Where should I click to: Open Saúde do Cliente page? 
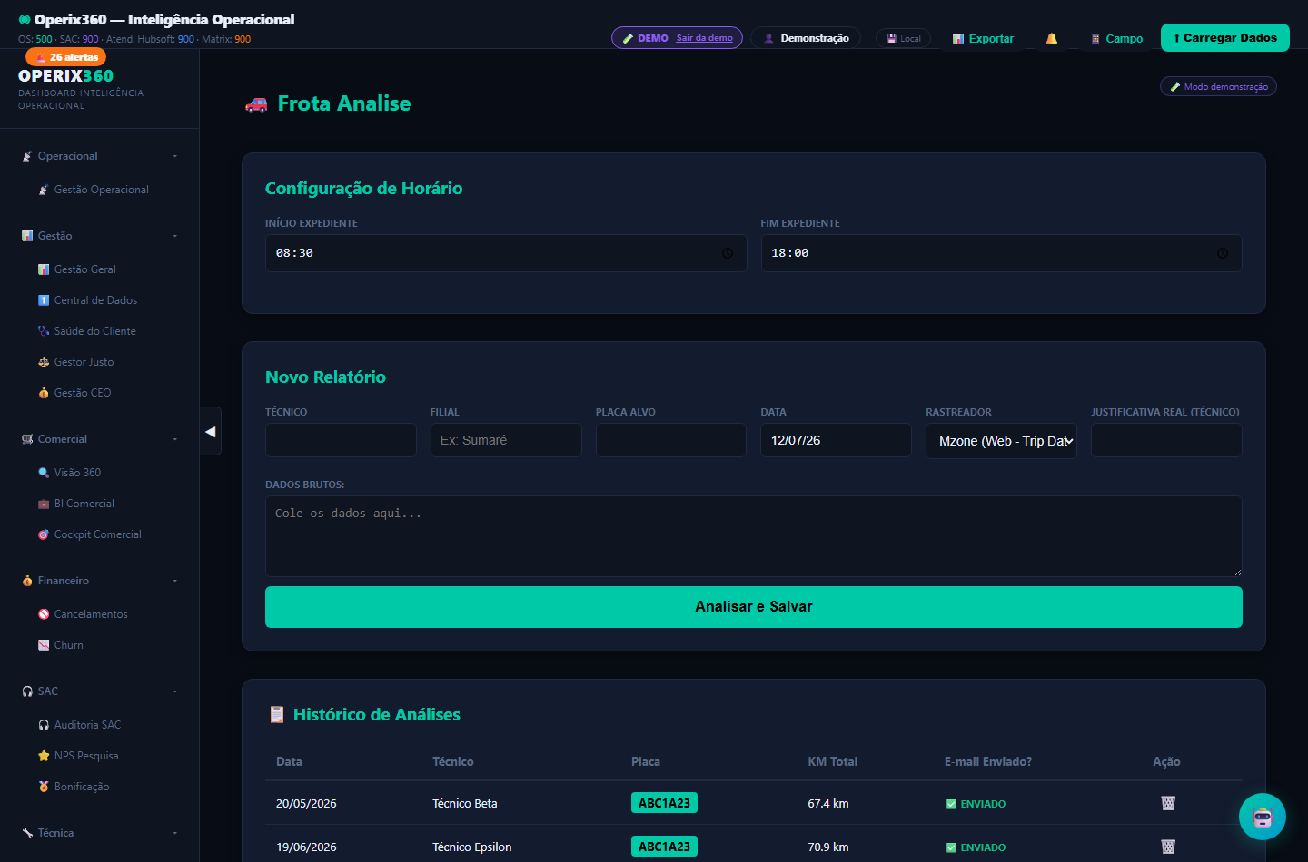(x=94, y=331)
